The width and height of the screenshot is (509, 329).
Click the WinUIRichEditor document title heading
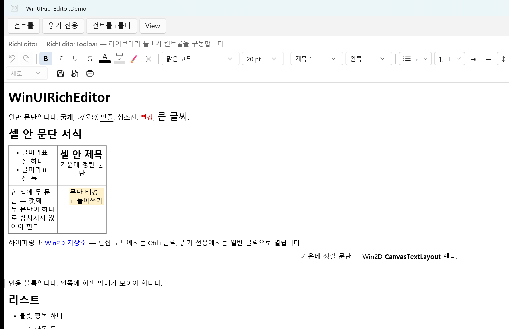59,97
